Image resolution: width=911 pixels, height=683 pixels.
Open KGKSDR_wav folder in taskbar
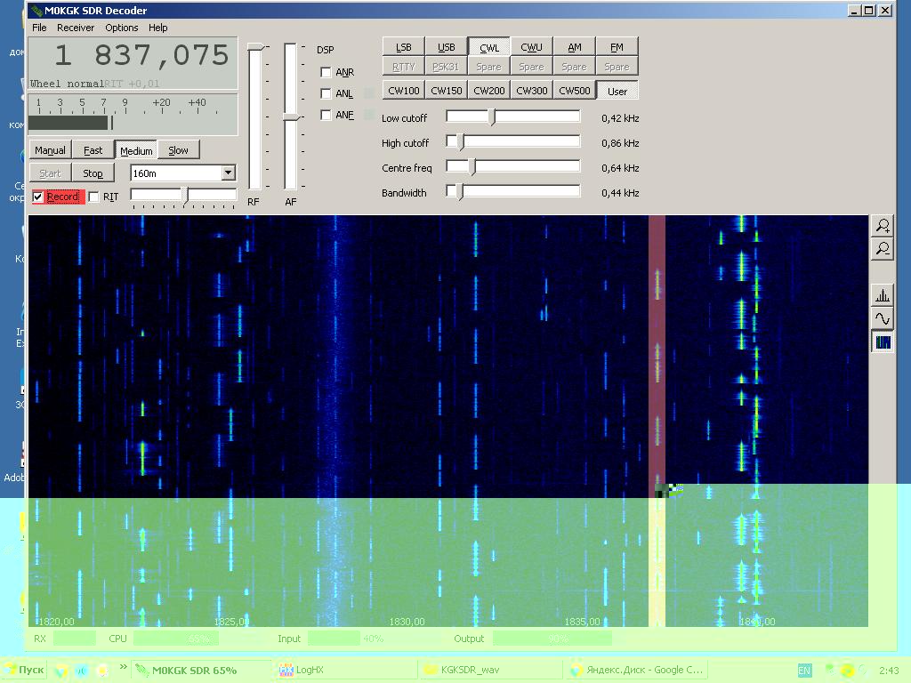pyautogui.click(x=463, y=671)
